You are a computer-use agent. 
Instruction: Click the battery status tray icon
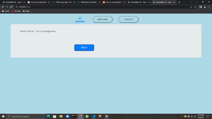(x=189, y=116)
